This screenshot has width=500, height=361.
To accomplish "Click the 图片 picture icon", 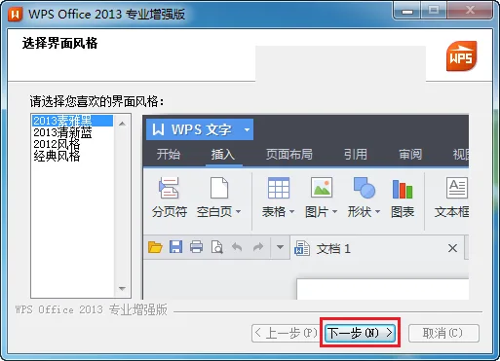I will click(322, 187).
